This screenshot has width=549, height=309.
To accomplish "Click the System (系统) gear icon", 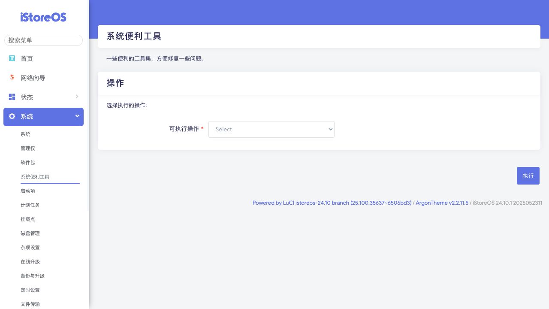I will click(12, 116).
